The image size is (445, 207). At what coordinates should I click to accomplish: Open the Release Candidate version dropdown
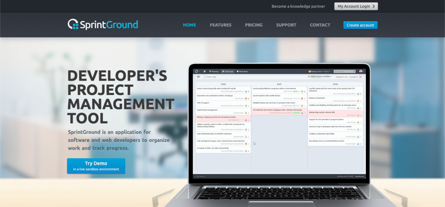[x=320, y=76]
